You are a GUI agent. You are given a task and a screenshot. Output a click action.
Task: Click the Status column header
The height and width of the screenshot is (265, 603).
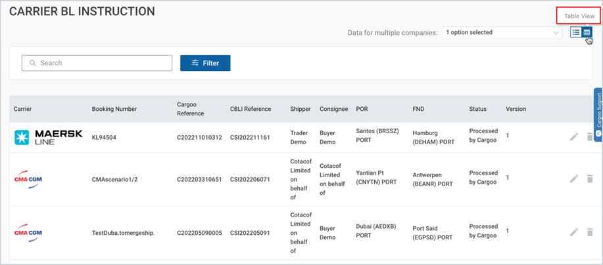coord(477,109)
